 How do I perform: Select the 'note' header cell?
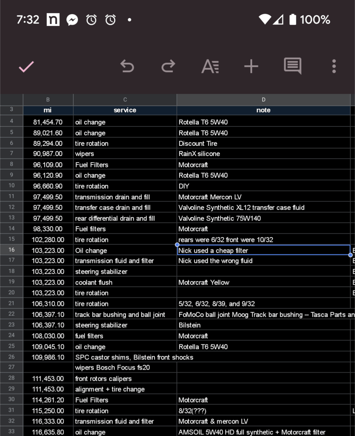264,110
